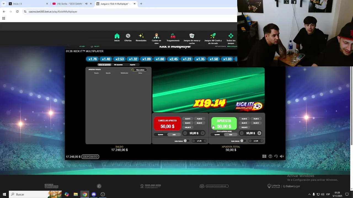Toggle Auto Cobrar in left bet panel

coord(186,141)
